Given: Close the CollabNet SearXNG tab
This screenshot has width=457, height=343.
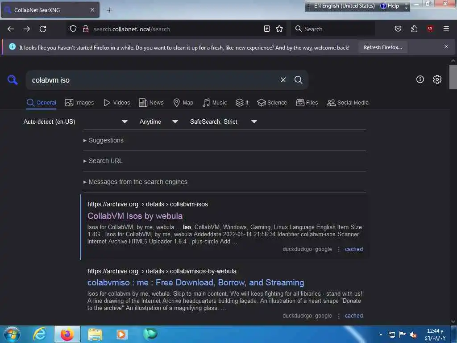Looking at the screenshot, I should [x=92, y=10].
